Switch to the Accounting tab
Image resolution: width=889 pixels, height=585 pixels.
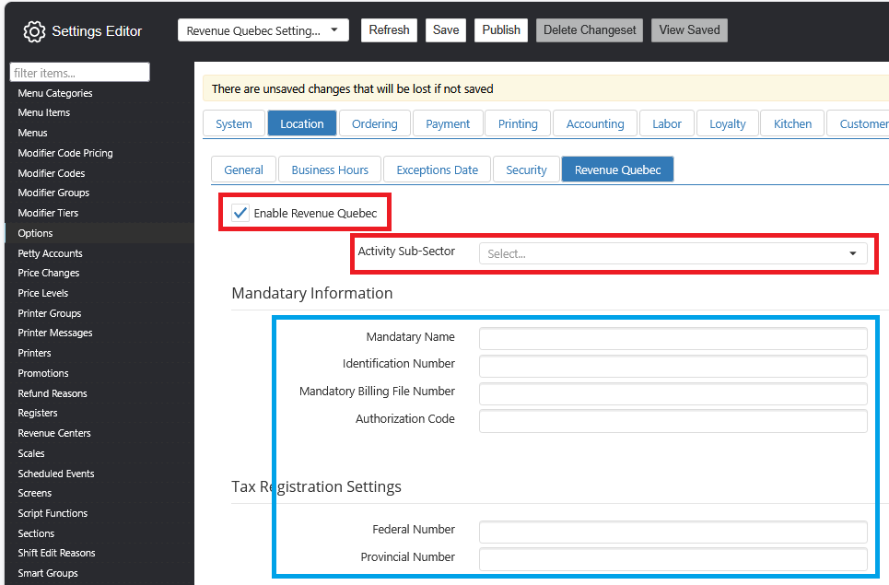coord(595,123)
